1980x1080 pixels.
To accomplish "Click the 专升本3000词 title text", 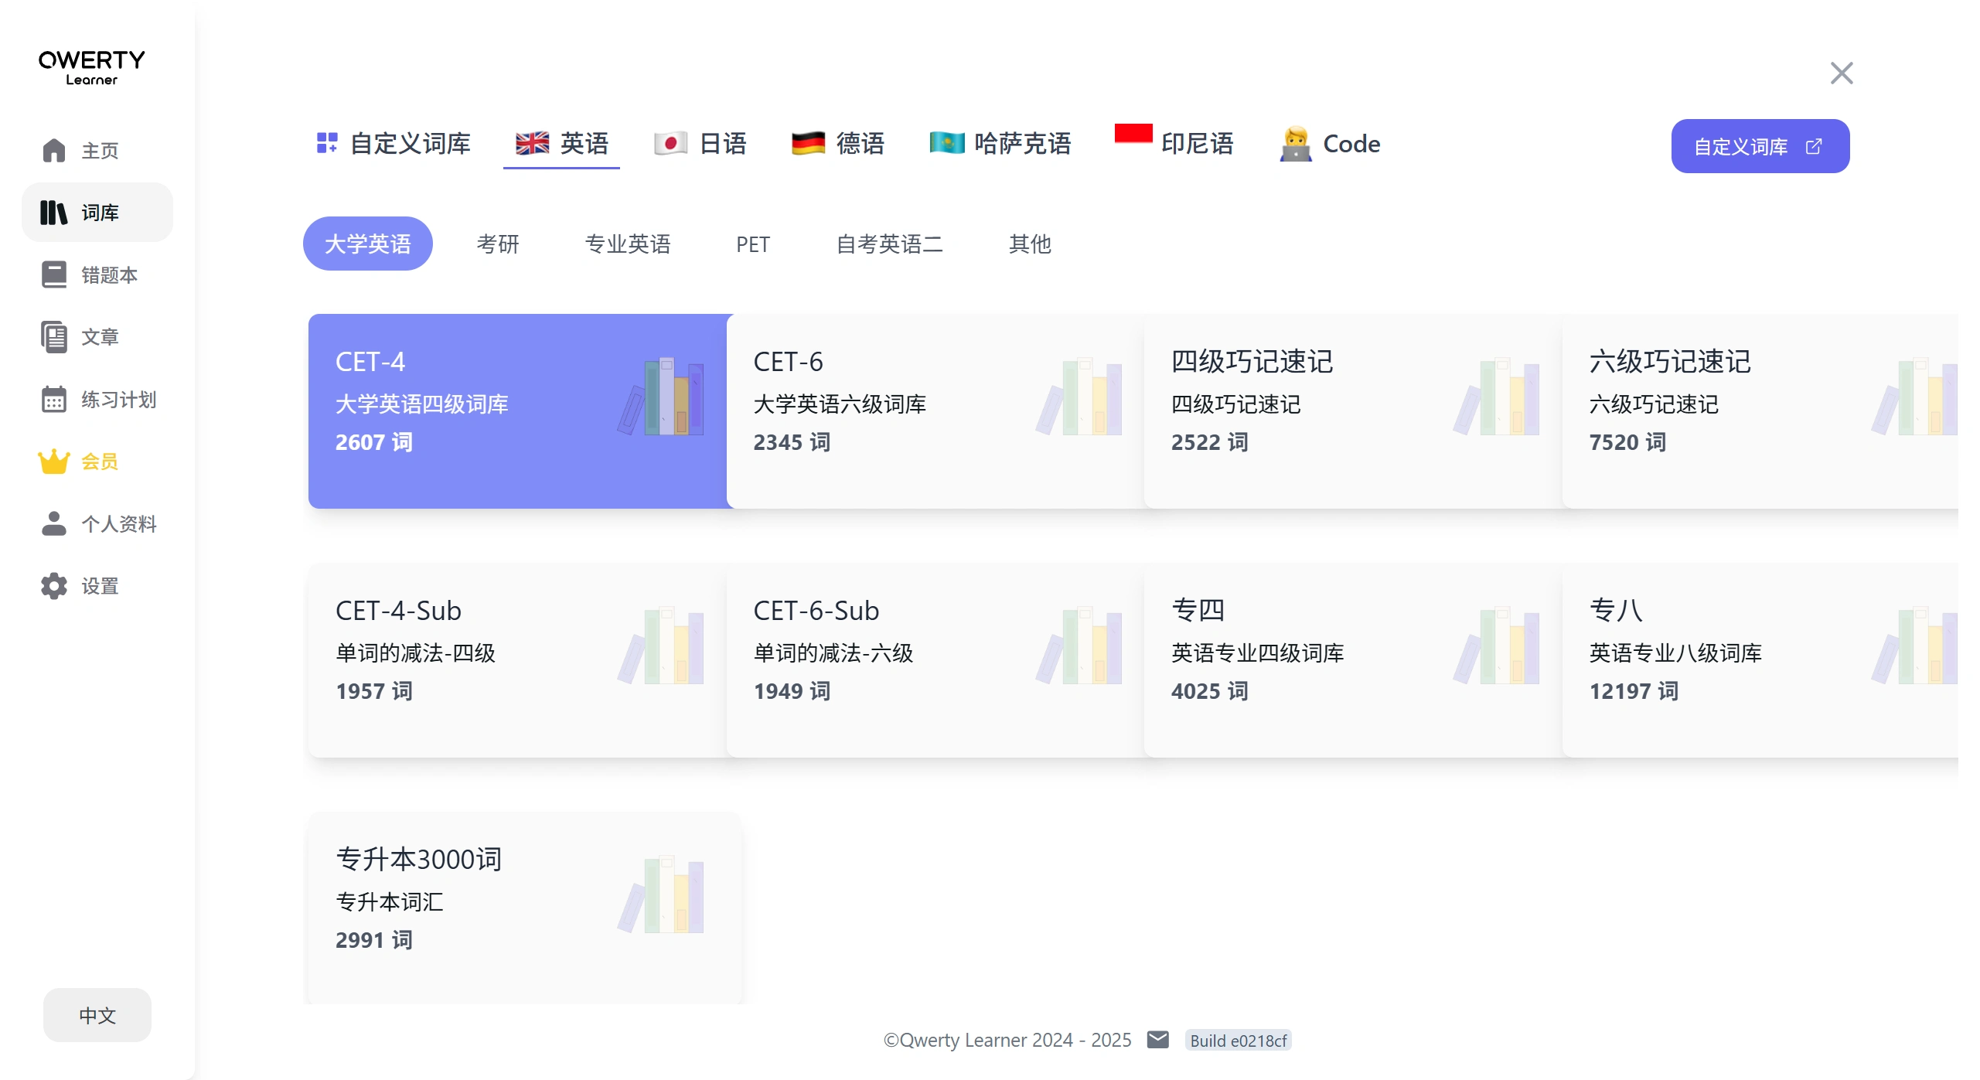I will click(419, 859).
